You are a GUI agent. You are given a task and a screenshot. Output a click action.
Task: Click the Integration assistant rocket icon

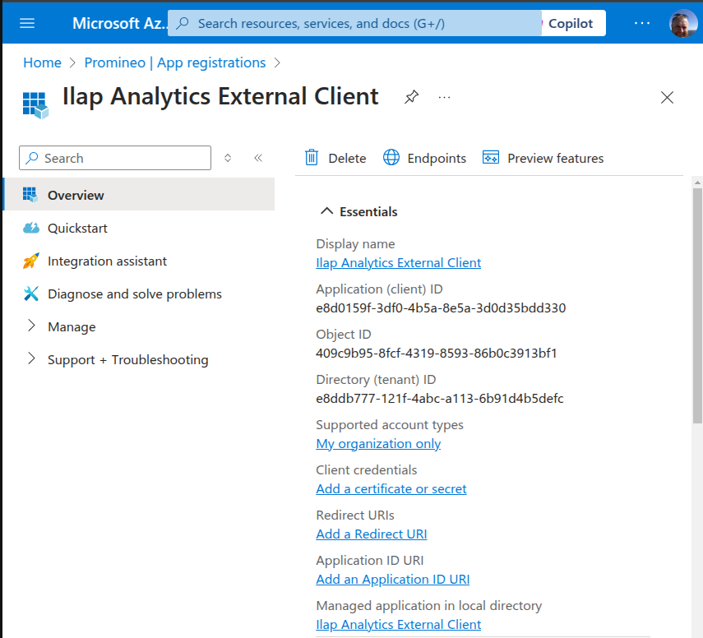point(31,261)
